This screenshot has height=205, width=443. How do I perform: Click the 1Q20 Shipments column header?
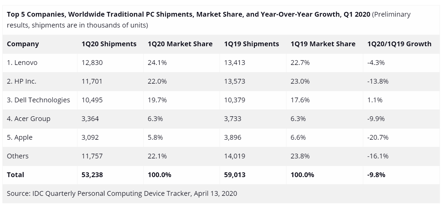pyautogui.click(x=109, y=44)
